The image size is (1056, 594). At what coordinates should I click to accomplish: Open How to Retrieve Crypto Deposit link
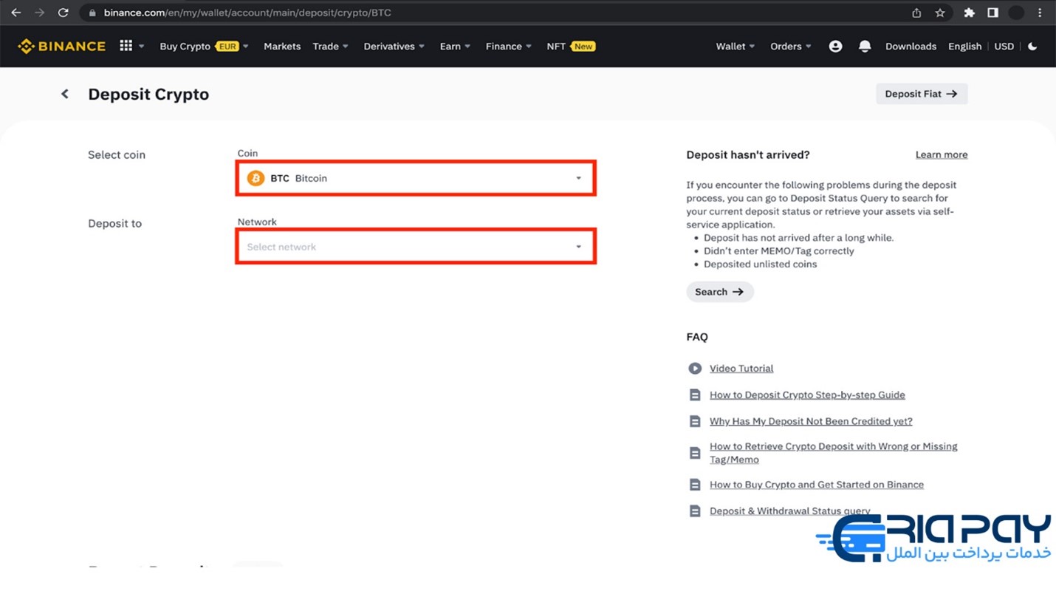[x=834, y=453]
